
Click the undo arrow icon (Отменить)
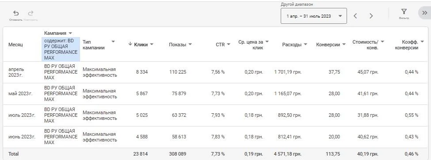pos(16,13)
